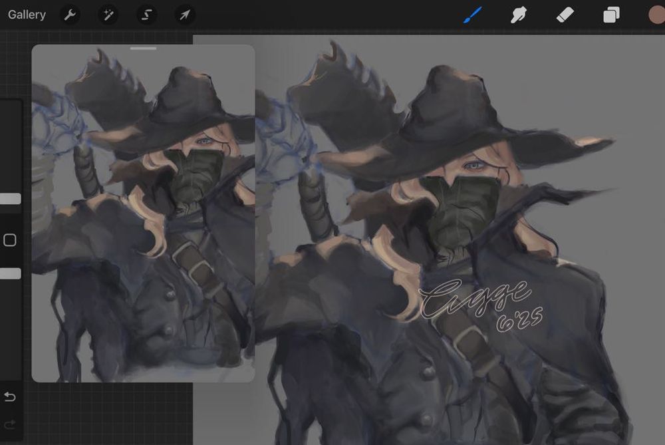Viewport: 665px width, 445px height.
Task: Activate the Transform arrow tool
Action: click(x=184, y=15)
